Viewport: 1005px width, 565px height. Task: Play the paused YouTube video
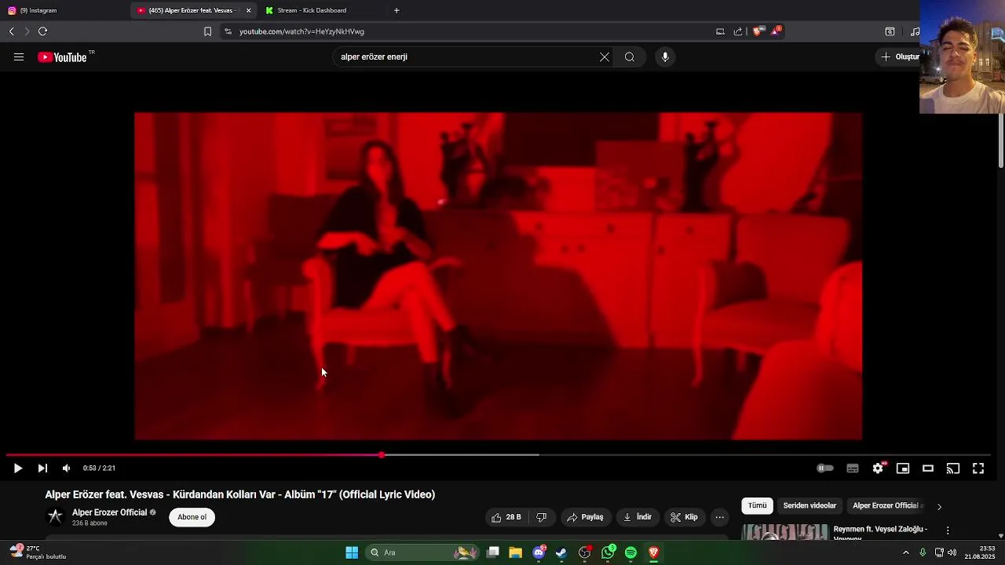tap(17, 468)
